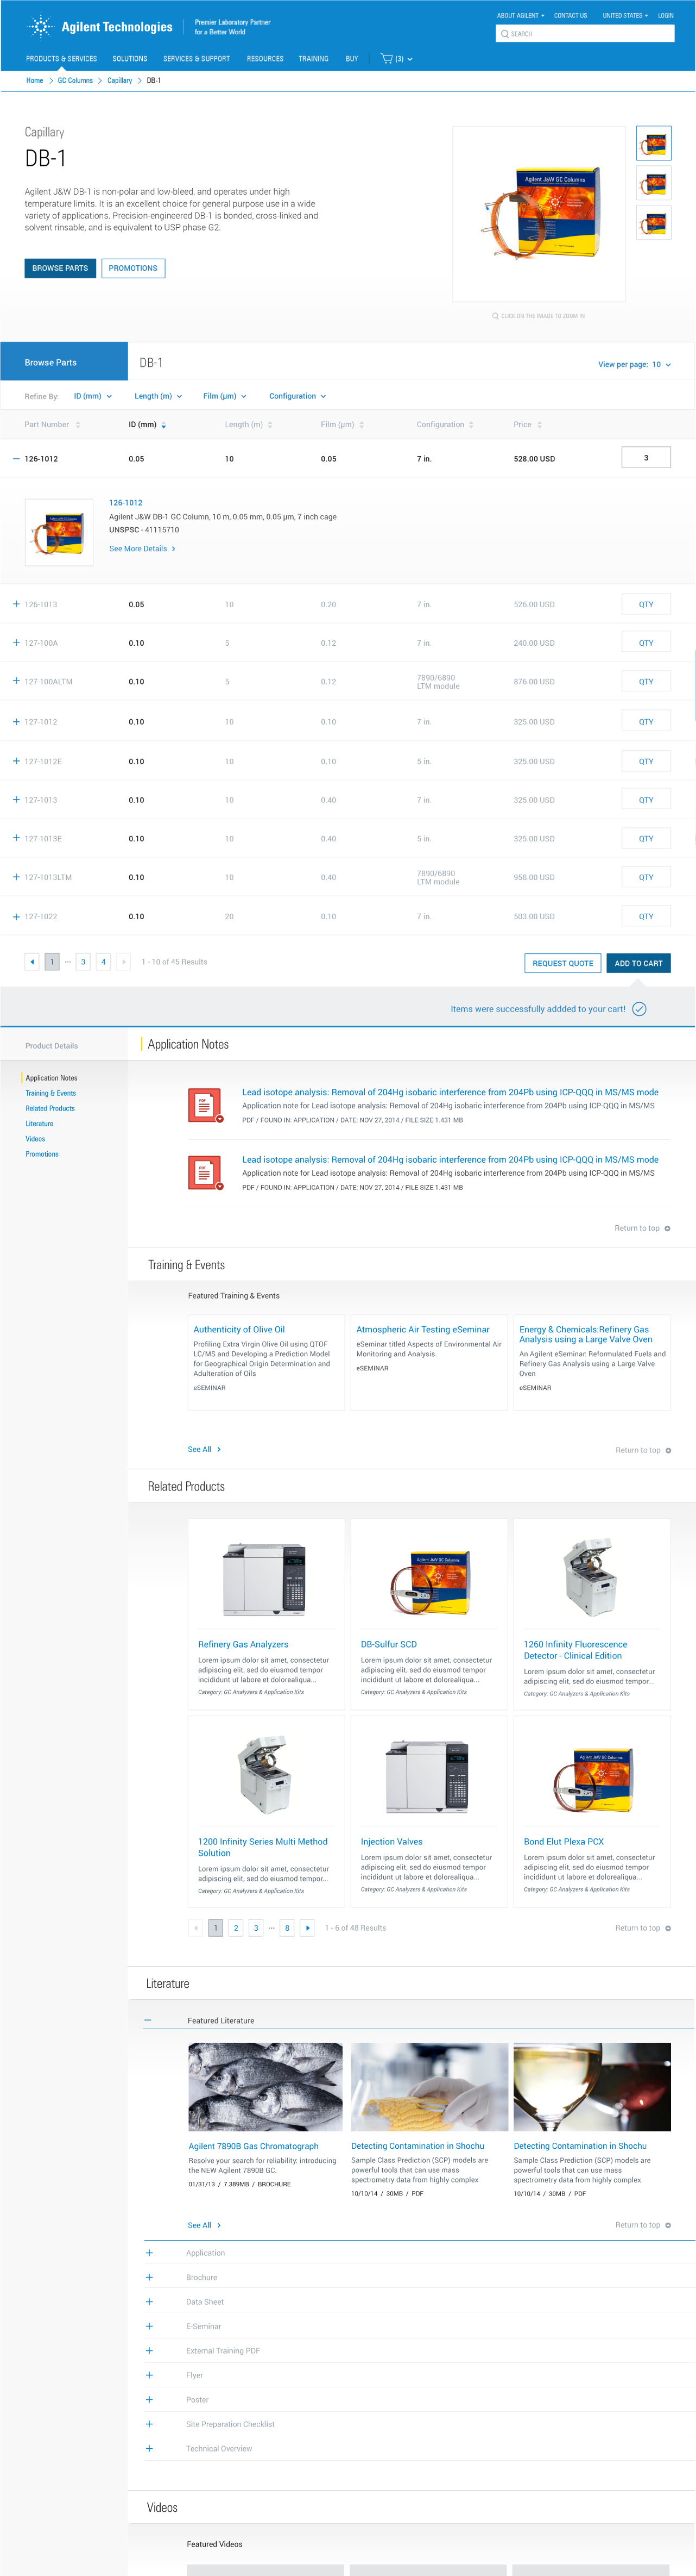Viewport: 696px width, 2576px height.
Task: Expand row 126-1013 plus icon
Action: point(16,604)
